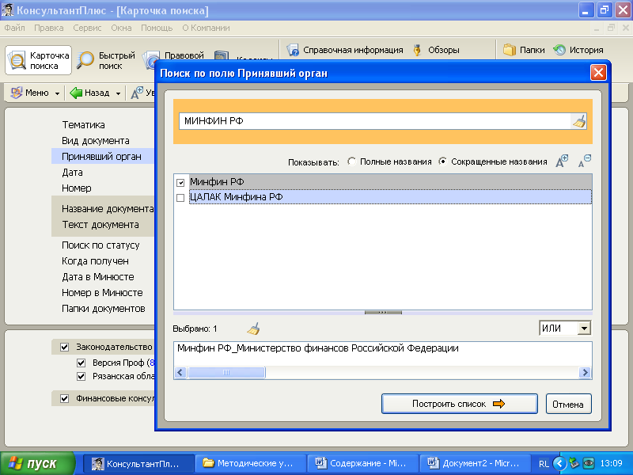Select Сокращенные названия radio button
Screen dimensions: 633x475
tap(443, 161)
